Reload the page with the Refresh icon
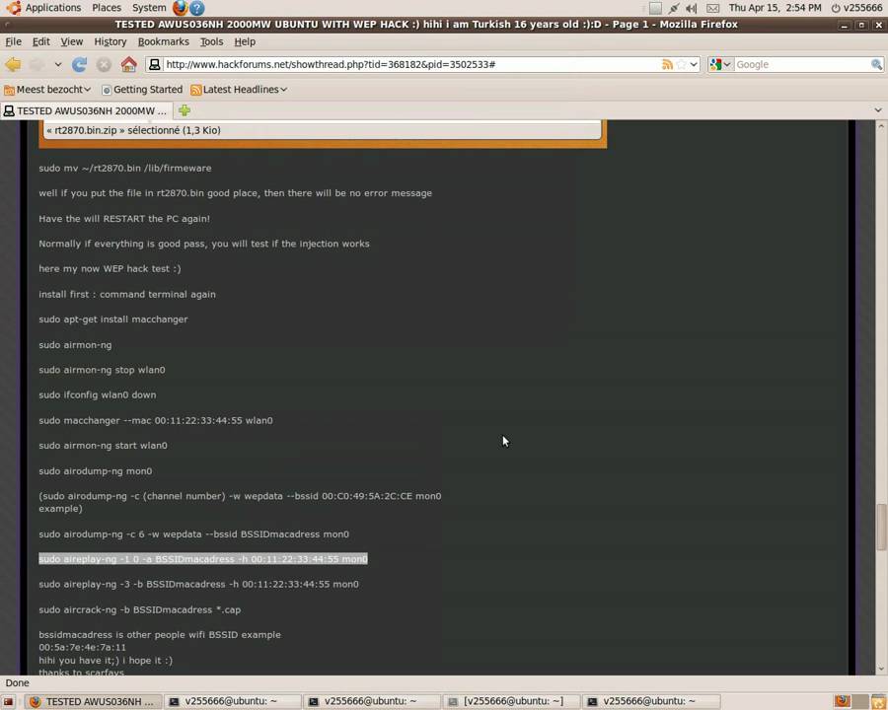This screenshot has width=888, height=710. (79, 64)
